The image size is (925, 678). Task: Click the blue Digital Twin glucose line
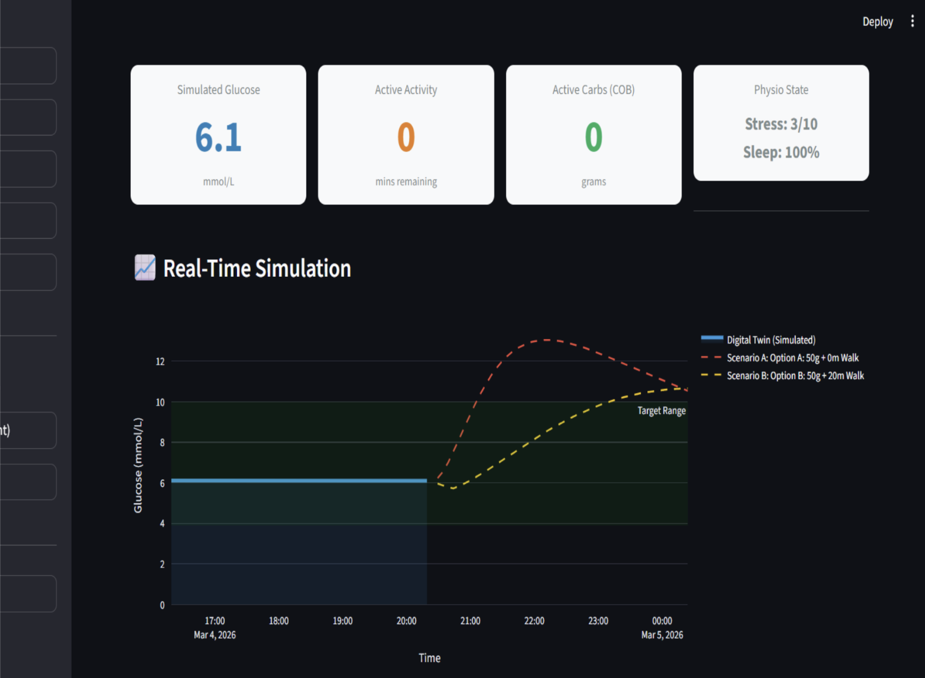(299, 480)
